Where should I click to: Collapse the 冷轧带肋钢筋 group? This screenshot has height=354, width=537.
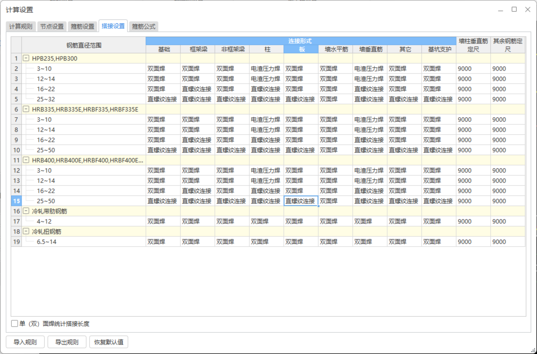[26, 211]
